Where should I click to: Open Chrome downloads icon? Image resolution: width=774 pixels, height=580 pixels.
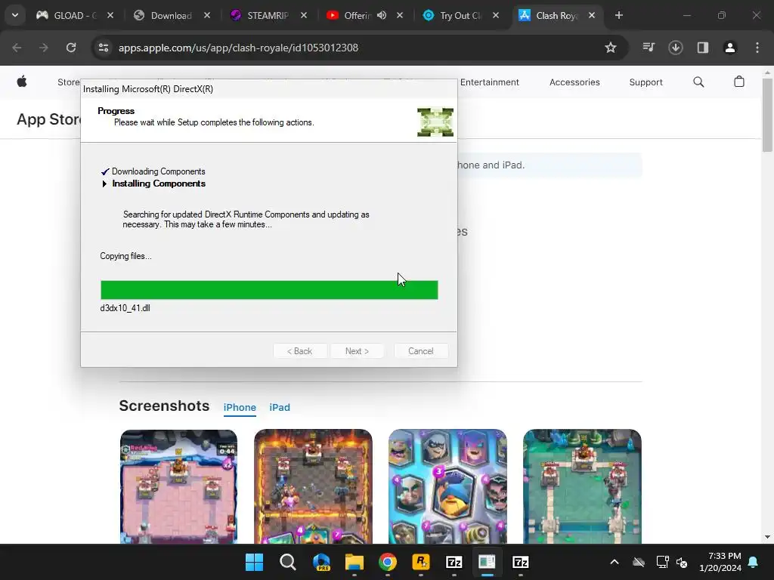tap(676, 48)
